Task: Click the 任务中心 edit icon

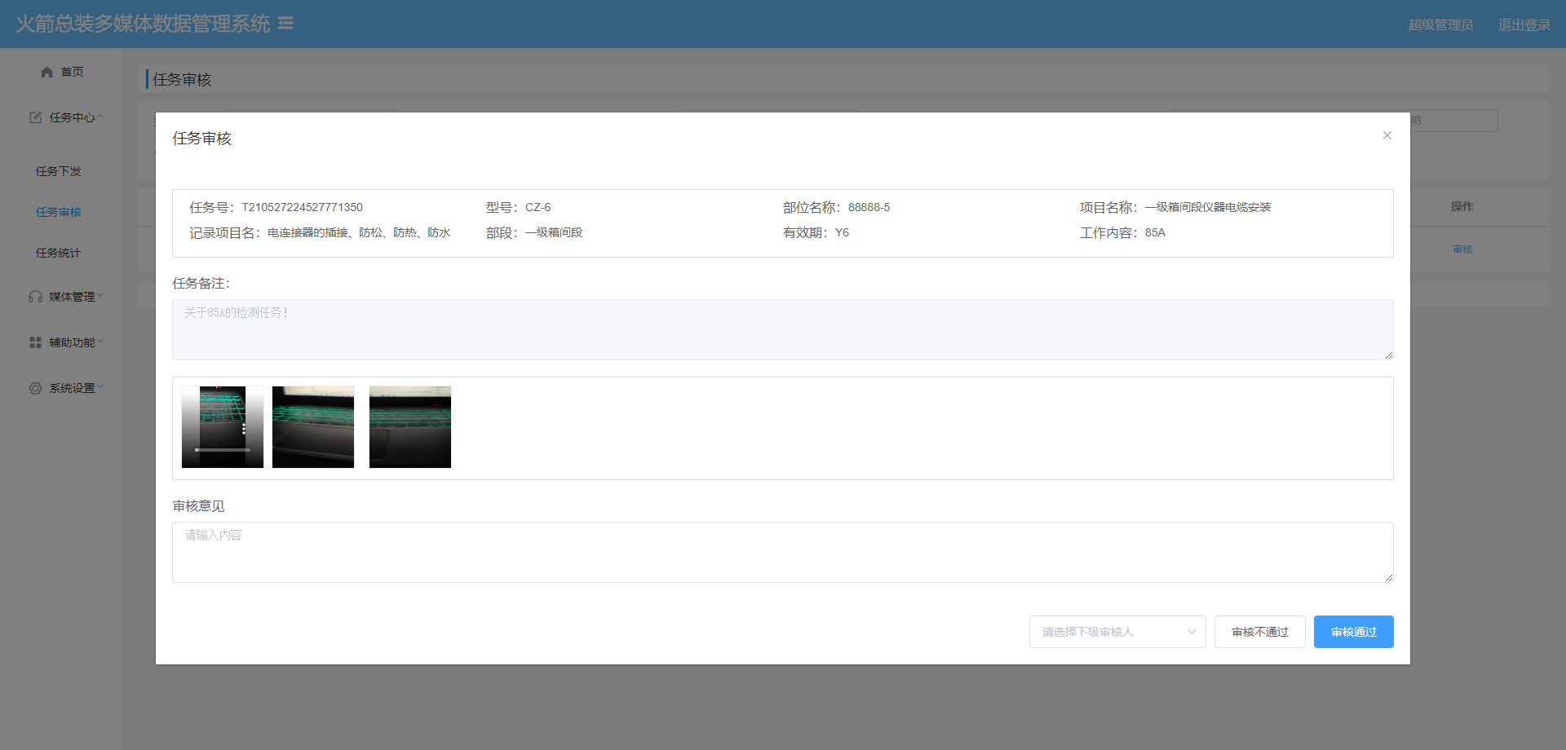Action: [35, 117]
